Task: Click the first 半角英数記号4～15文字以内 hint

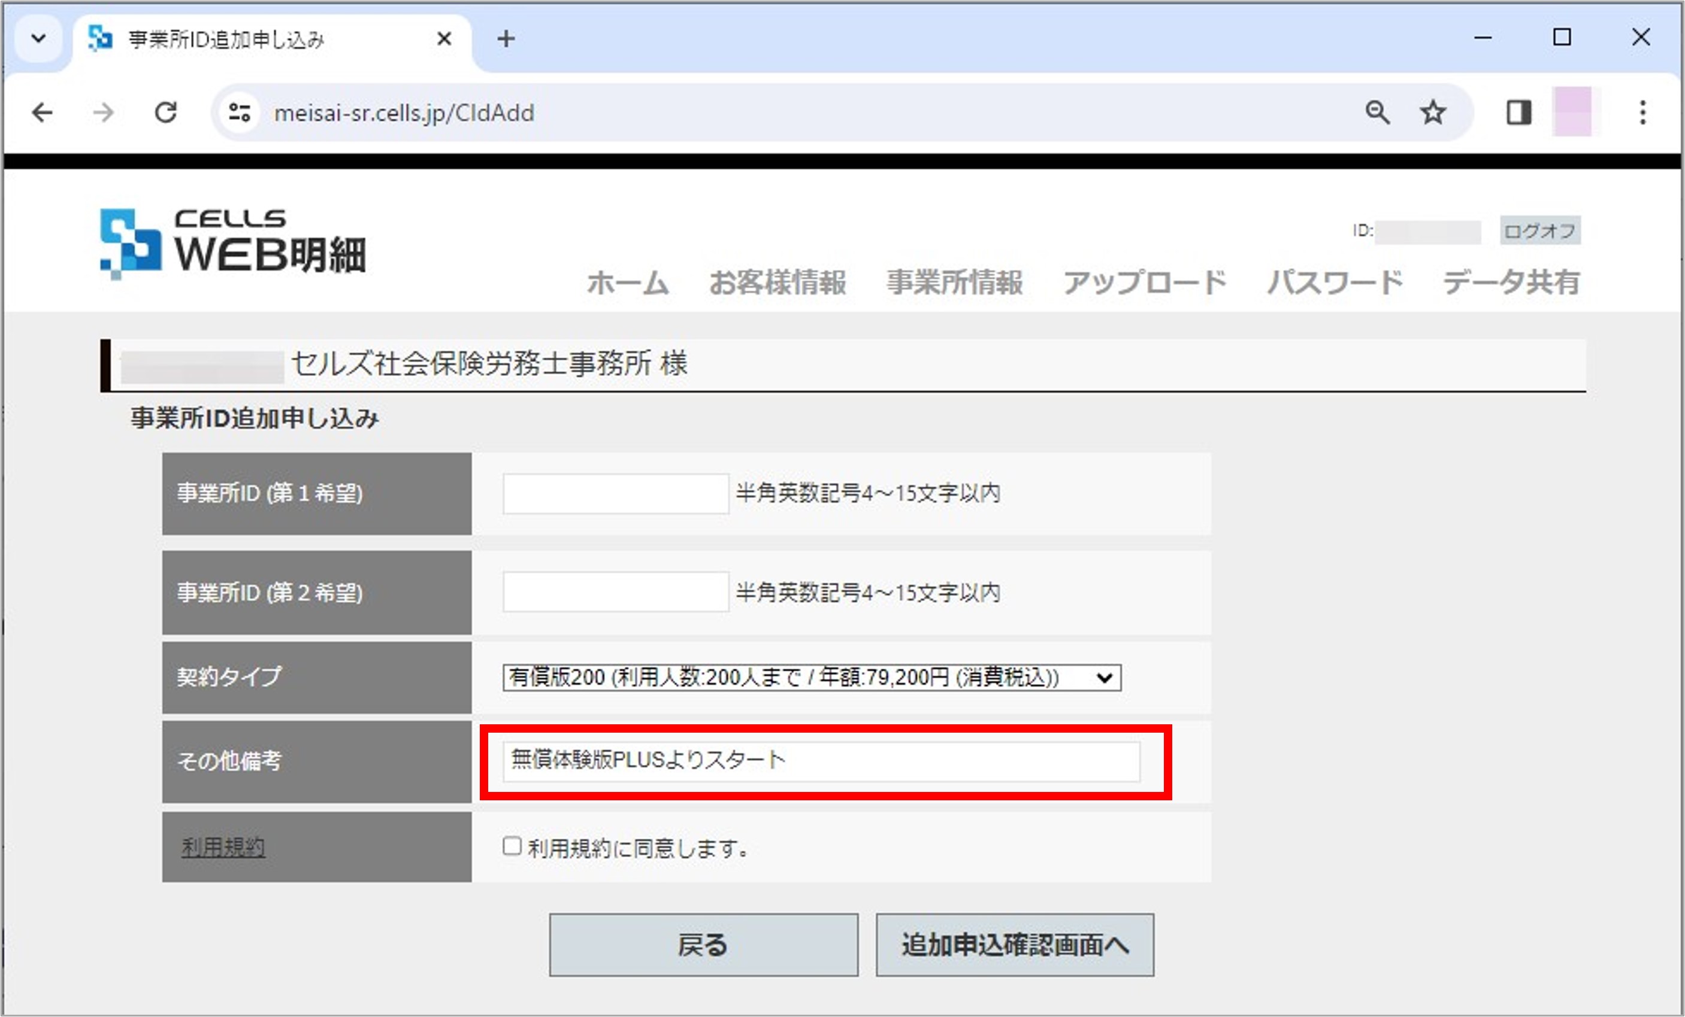Action: click(x=869, y=493)
